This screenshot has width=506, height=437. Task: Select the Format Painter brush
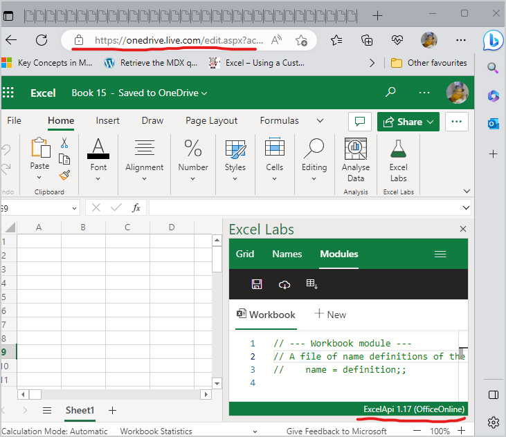64,175
